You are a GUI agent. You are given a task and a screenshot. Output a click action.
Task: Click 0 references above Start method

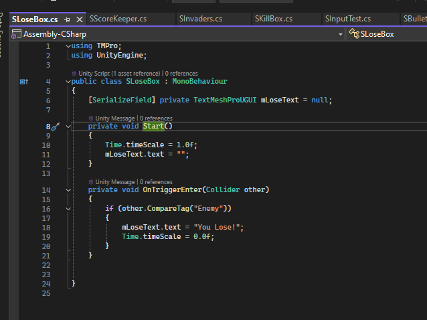tap(156, 118)
